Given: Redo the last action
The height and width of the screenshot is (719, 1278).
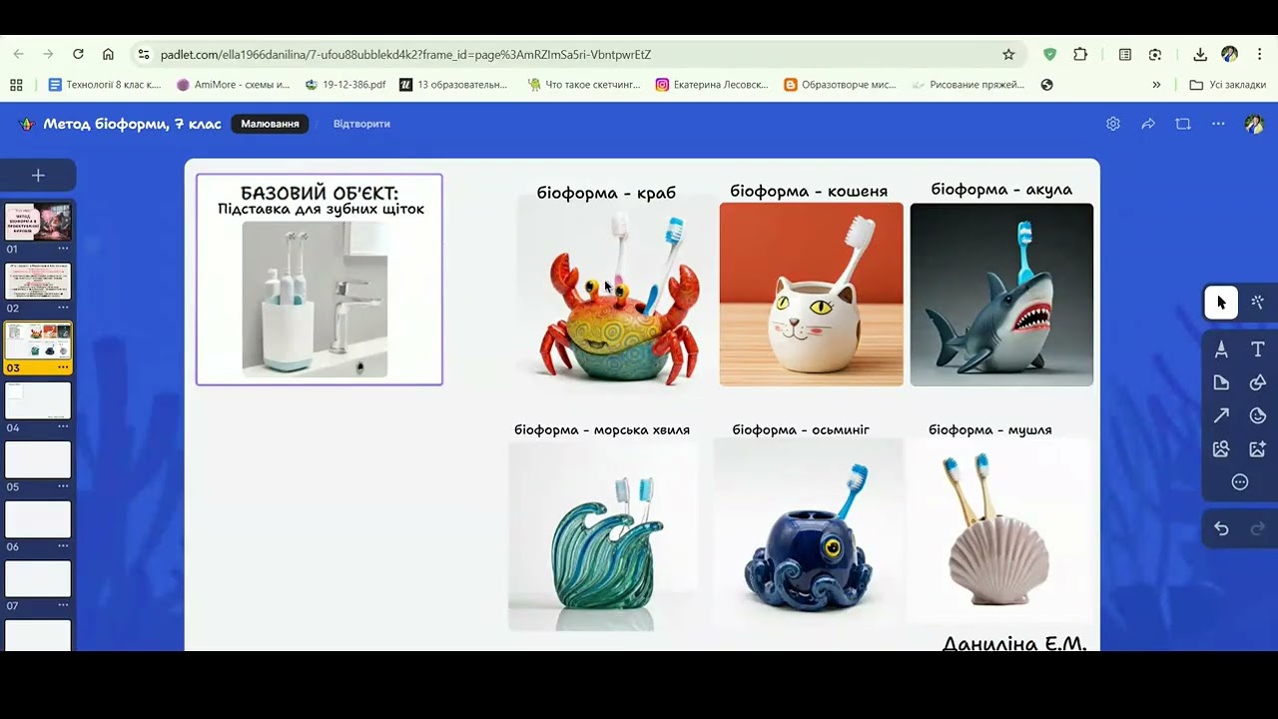Looking at the screenshot, I should pyautogui.click(x=1258, y=529).
